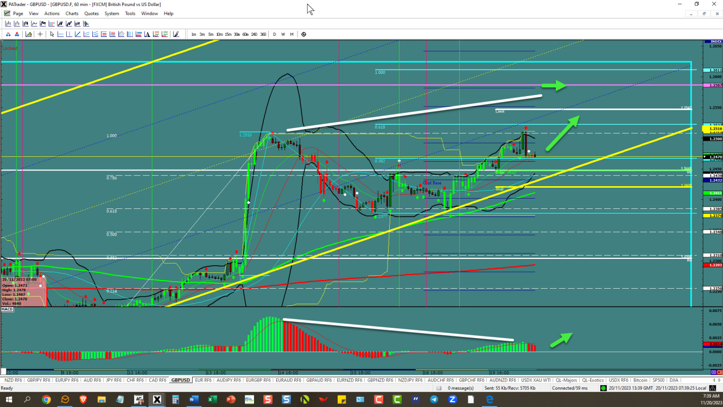Click the 1.2587 price label
The width and height of the screenshot is (723, 407).
(712, 85)
